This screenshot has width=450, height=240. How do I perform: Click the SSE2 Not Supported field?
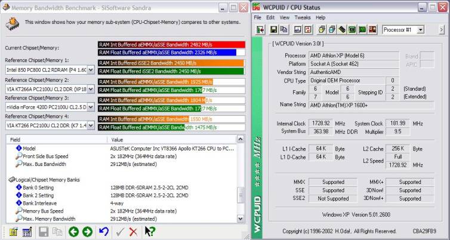tap(333, 198)
